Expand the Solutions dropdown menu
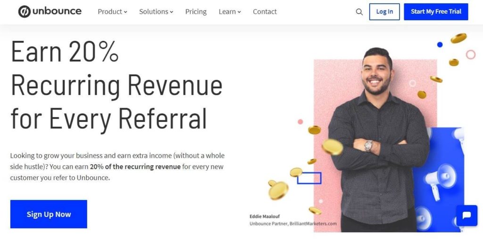 click(x=156, y=12)
